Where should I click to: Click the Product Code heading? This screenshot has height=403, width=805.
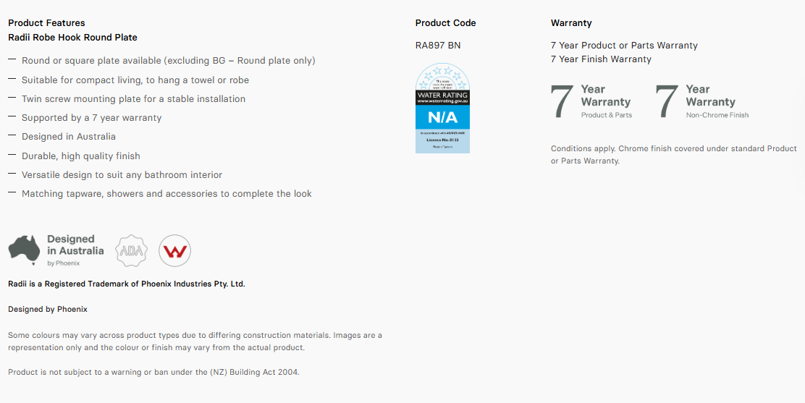tap(446, 23)
